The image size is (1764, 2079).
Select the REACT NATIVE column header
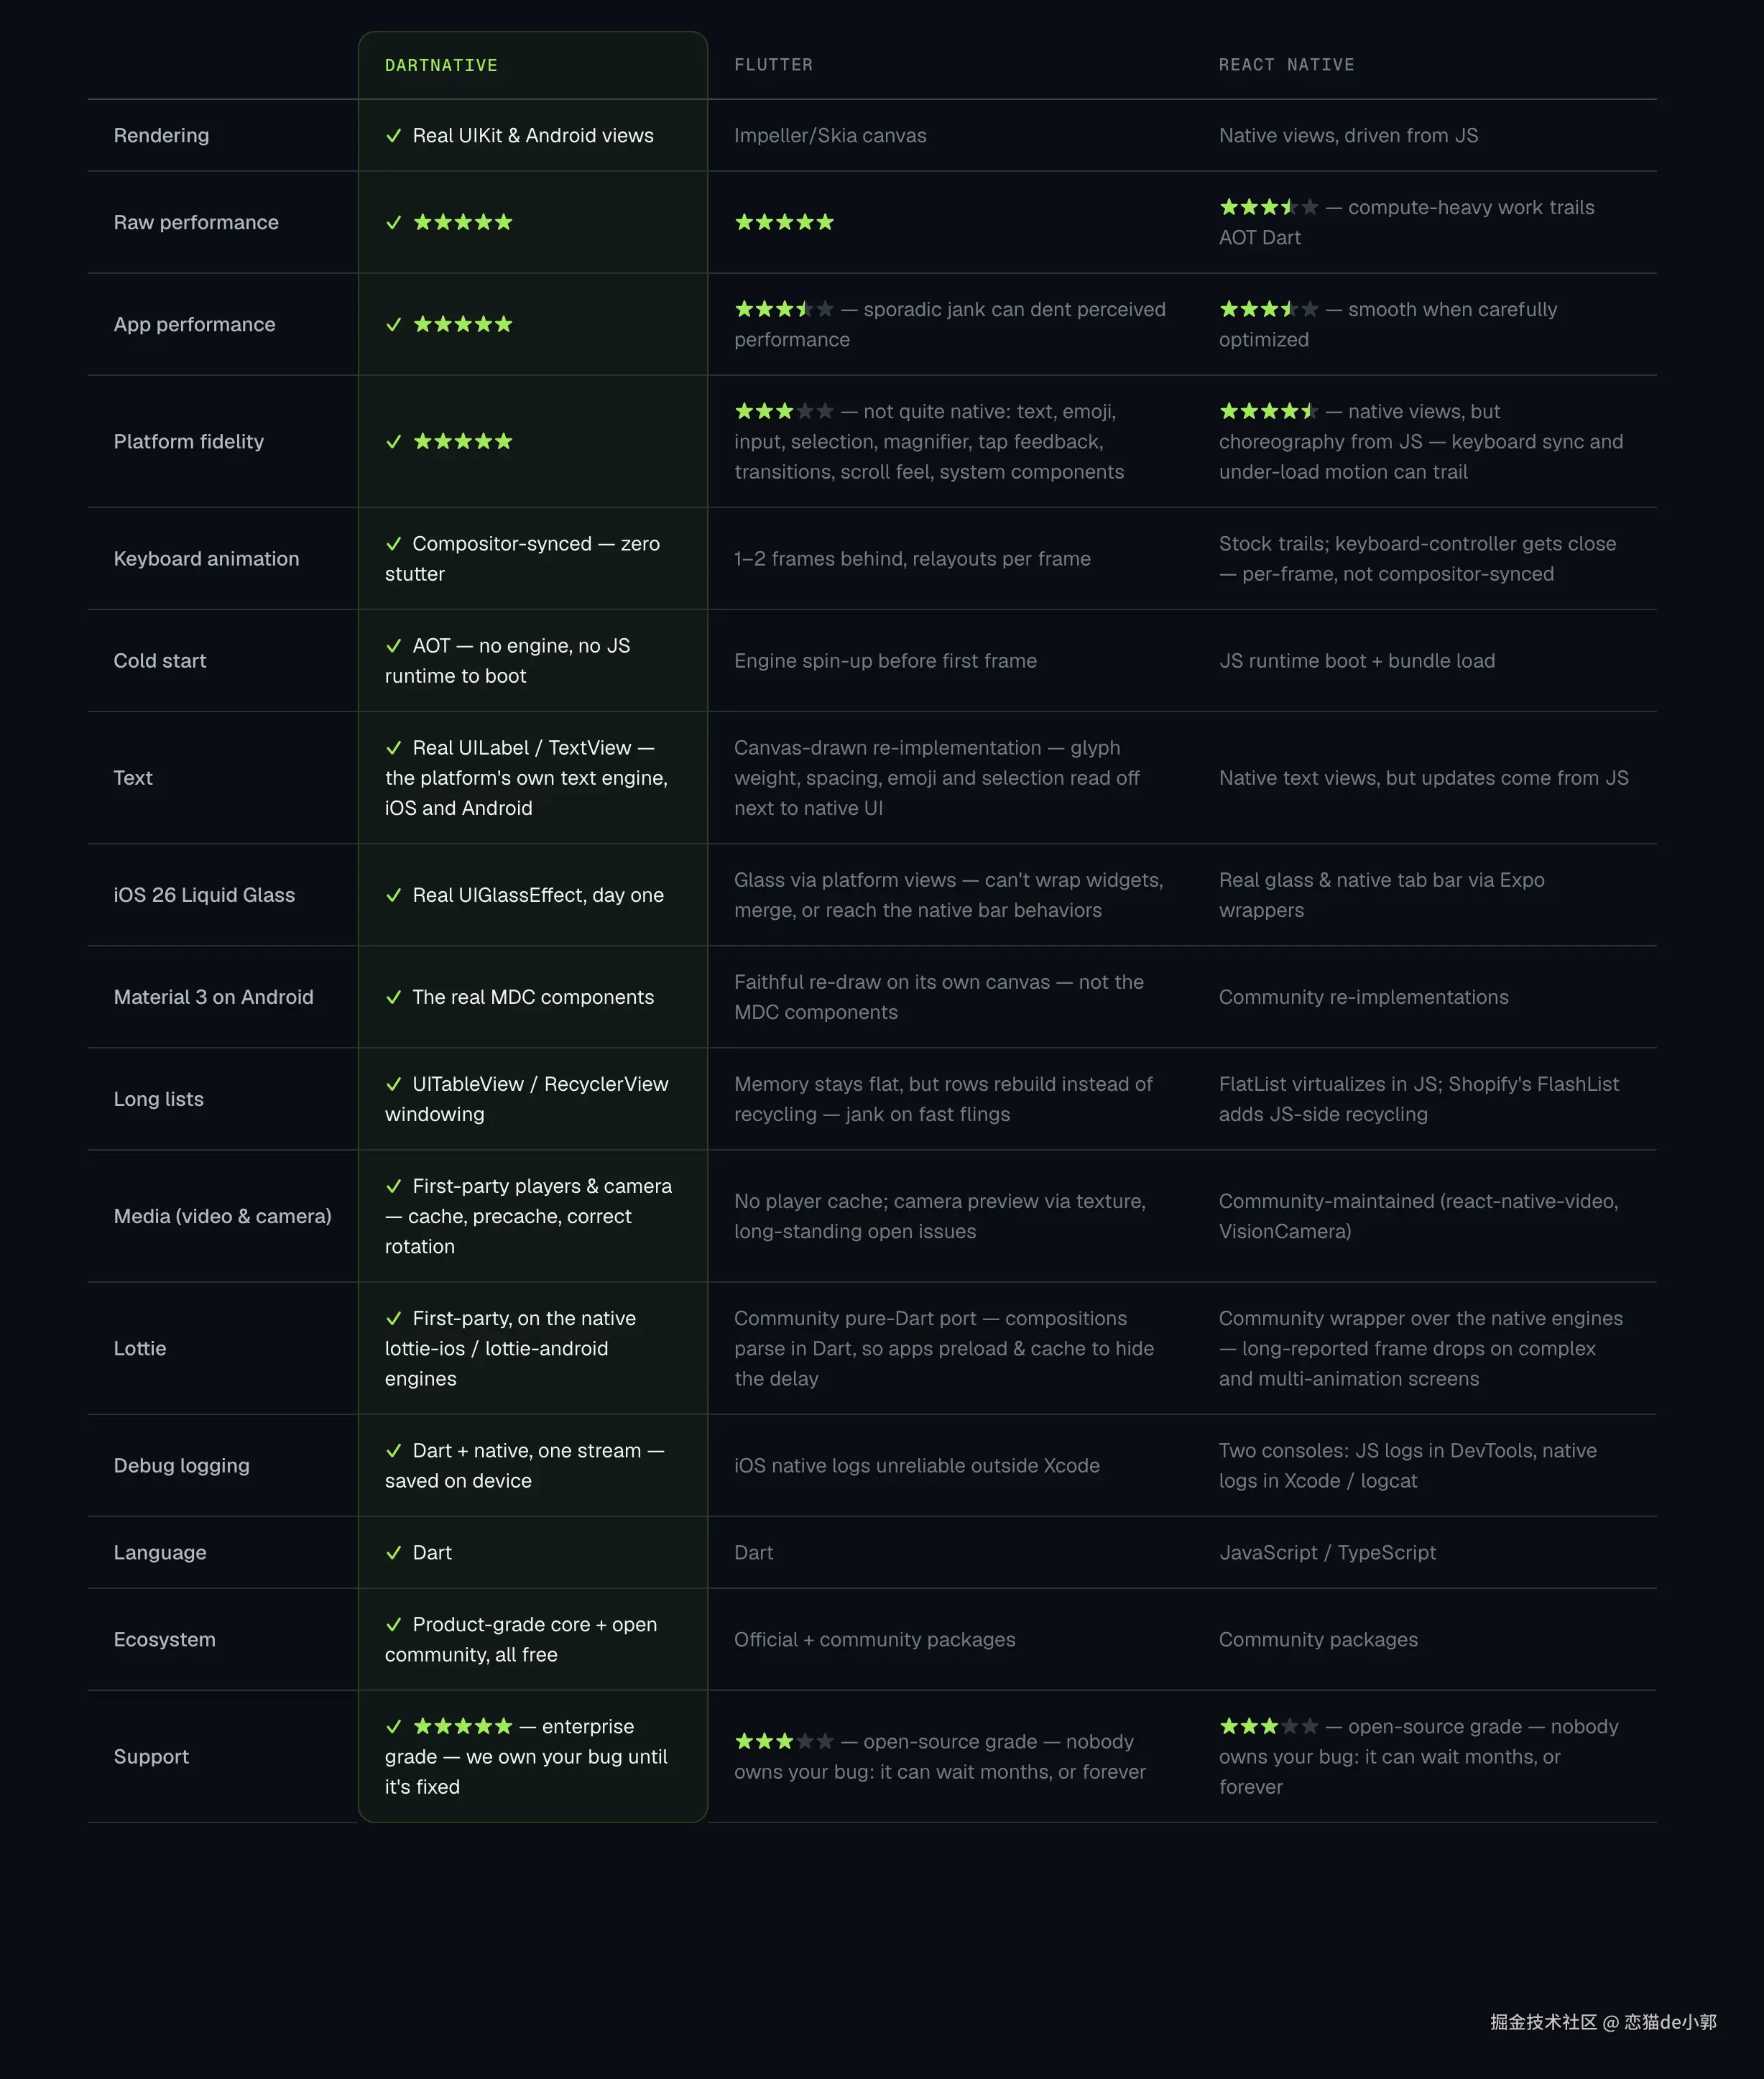(x=1286, y=65)
